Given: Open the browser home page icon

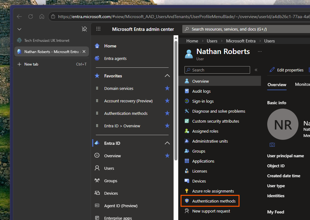Looking at the screenshot, I should click(x=42, y=17).
